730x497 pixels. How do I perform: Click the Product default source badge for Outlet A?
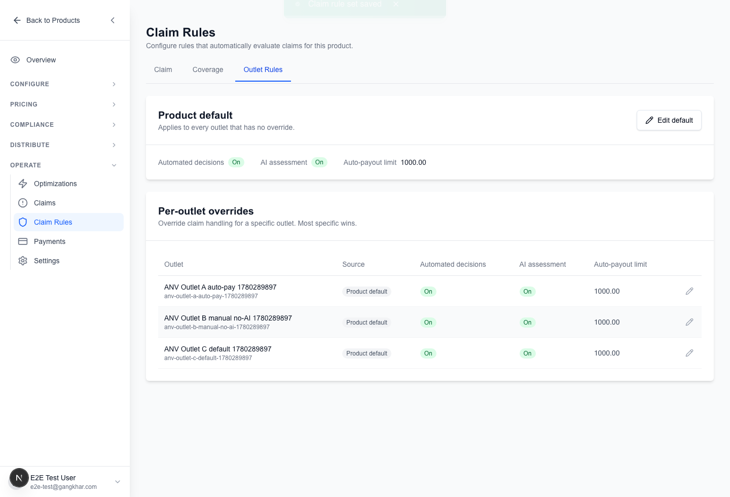click(x=367, y=292)
